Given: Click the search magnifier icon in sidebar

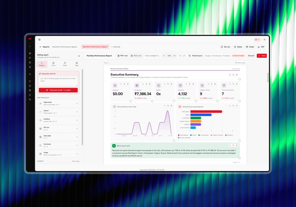Looking at the screenshot, I should (30, 74).
